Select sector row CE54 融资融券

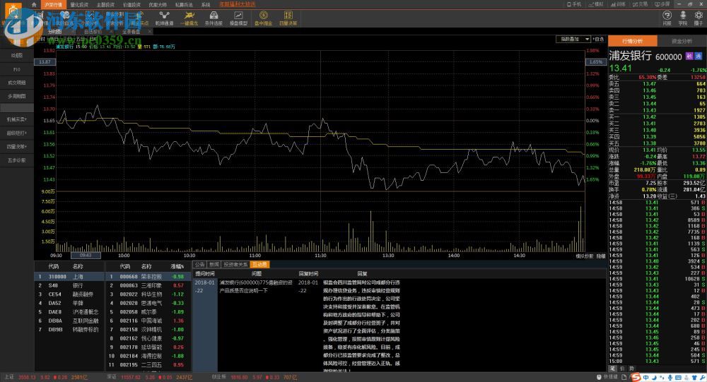coord(69,294)
